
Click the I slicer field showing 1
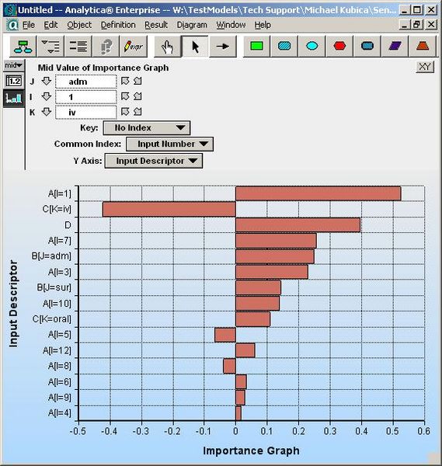86,97
